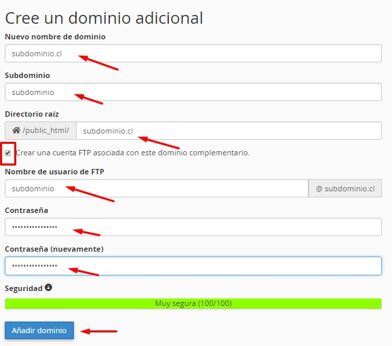The height and width of the screenshot is (346, 392).
Task: Click the /public_html/ path prefix
Action: coord(45,130)
